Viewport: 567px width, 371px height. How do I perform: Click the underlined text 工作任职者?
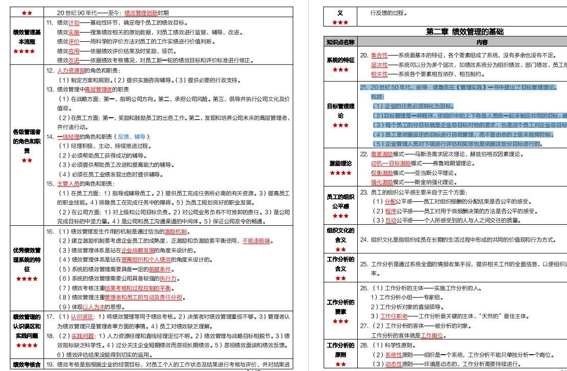[x=394, y=316]
